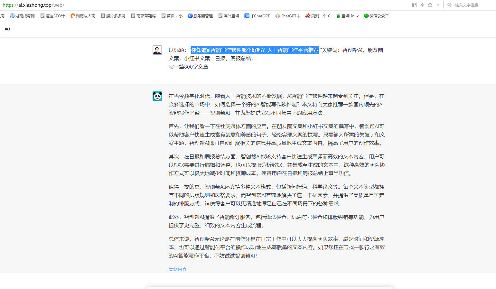Screen dimensions: 496x289
Task: Open the QR code icon in address bar
Action: (414, 5)
